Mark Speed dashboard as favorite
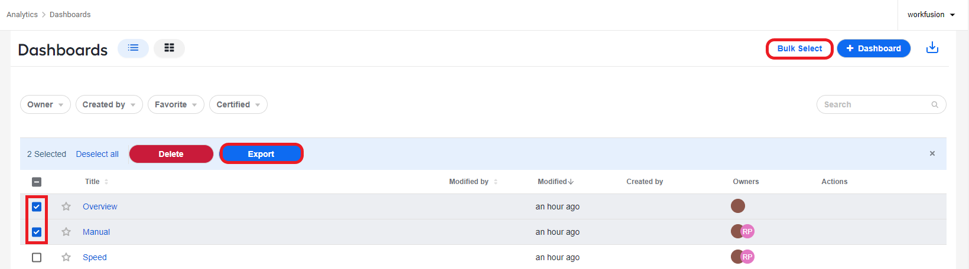 (66, 257)
